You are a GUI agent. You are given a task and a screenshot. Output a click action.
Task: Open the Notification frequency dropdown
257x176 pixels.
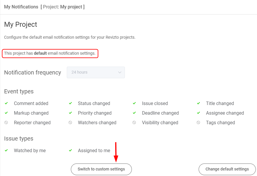(x=96, y=72)
